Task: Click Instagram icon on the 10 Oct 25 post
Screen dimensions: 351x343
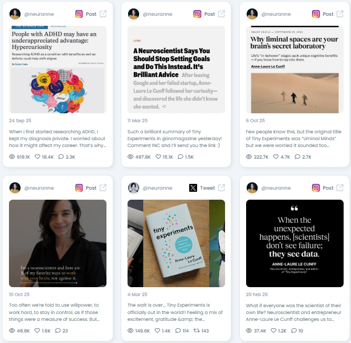Action: [x=79, y=188]
